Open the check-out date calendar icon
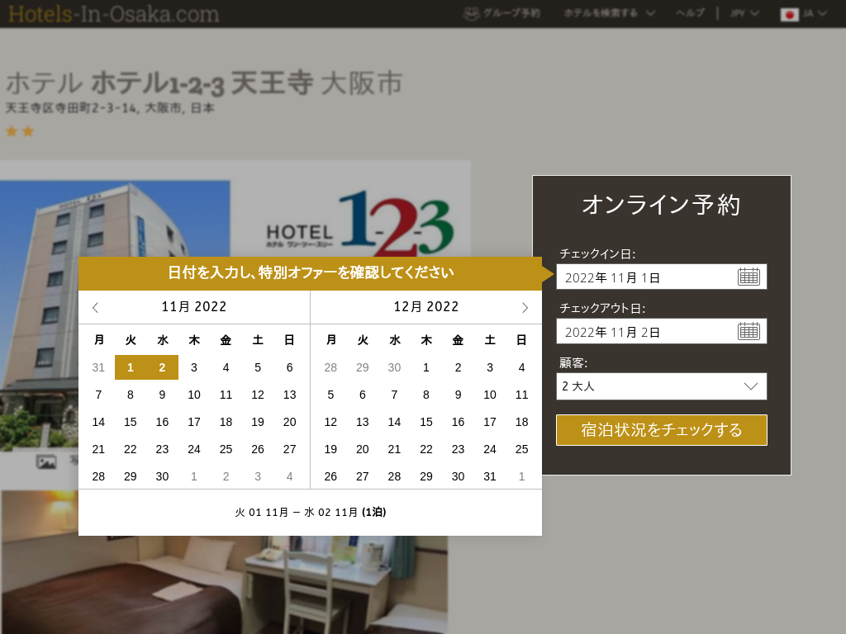This screenshot has width=846, height=634. coord(749,331)
